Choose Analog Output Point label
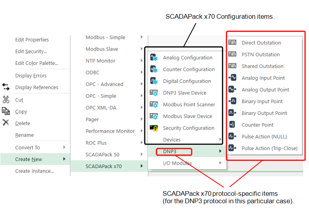 pyautogui.click(x=266, y=90)
